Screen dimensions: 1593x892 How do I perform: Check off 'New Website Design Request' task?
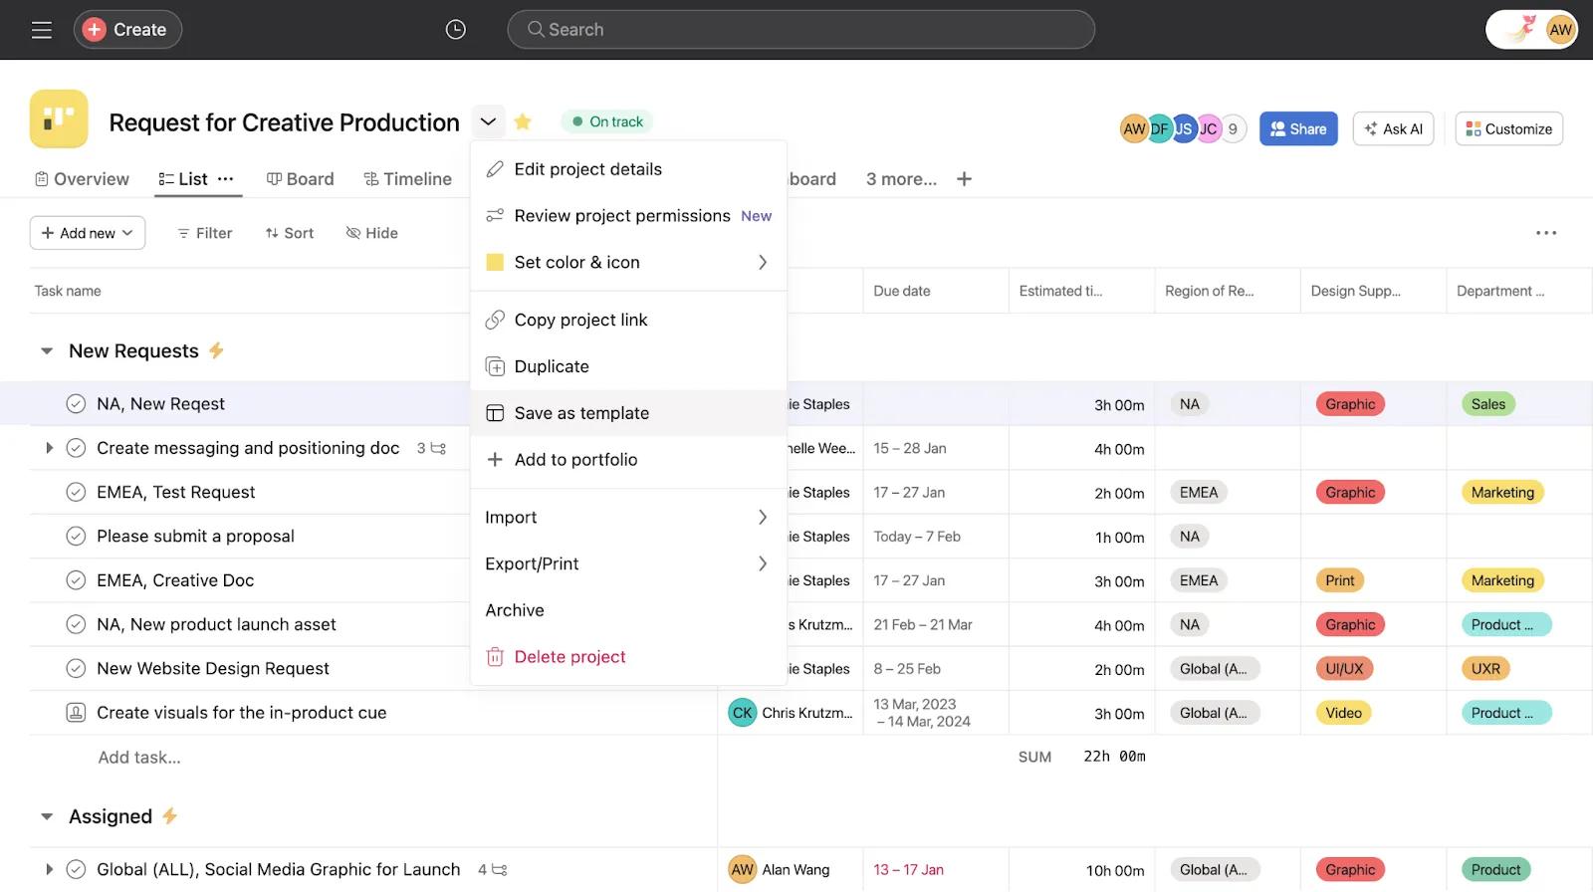point(76,669)
